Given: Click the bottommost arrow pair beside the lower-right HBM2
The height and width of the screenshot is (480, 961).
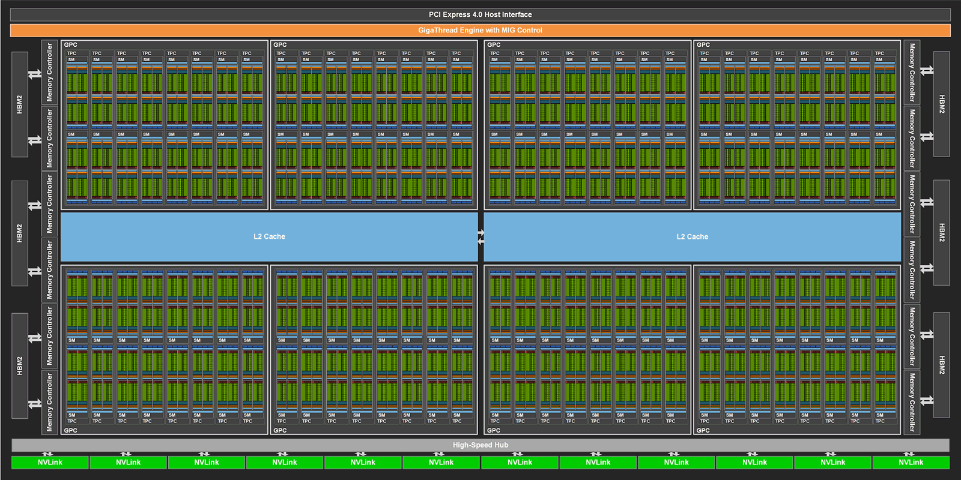Looking at the screenshot, I should [x=927, y=400].
